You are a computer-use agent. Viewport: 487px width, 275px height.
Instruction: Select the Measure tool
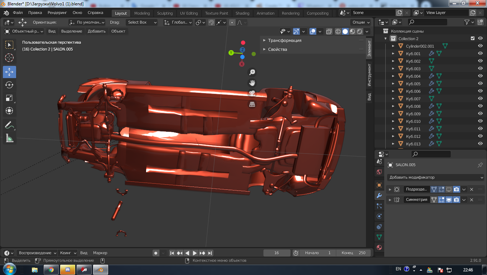[x=9, y=139]
